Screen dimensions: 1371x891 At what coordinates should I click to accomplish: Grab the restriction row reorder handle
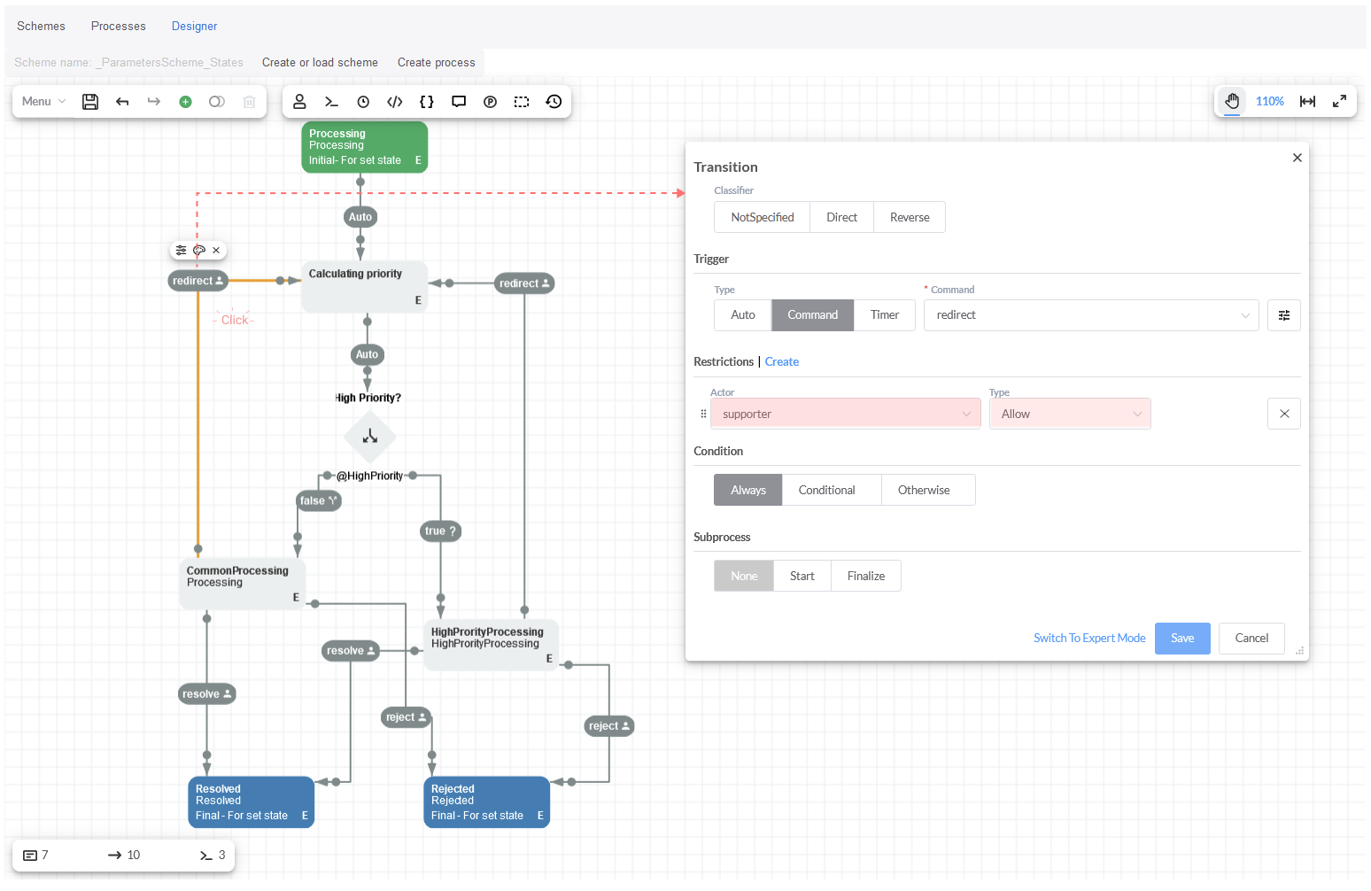[x=704, y=414]
